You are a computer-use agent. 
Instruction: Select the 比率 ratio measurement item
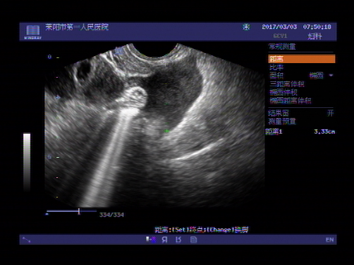(276, 67)
